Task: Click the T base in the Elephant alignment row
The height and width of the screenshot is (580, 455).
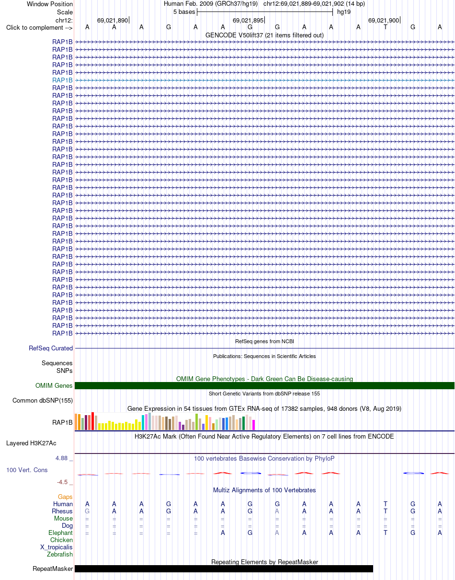Action: point(386,533)
